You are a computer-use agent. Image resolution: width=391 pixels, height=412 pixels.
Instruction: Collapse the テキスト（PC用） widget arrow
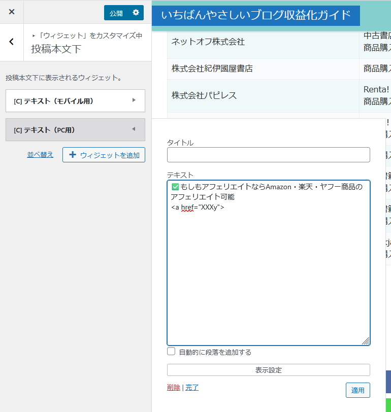[x=134, y=129]
